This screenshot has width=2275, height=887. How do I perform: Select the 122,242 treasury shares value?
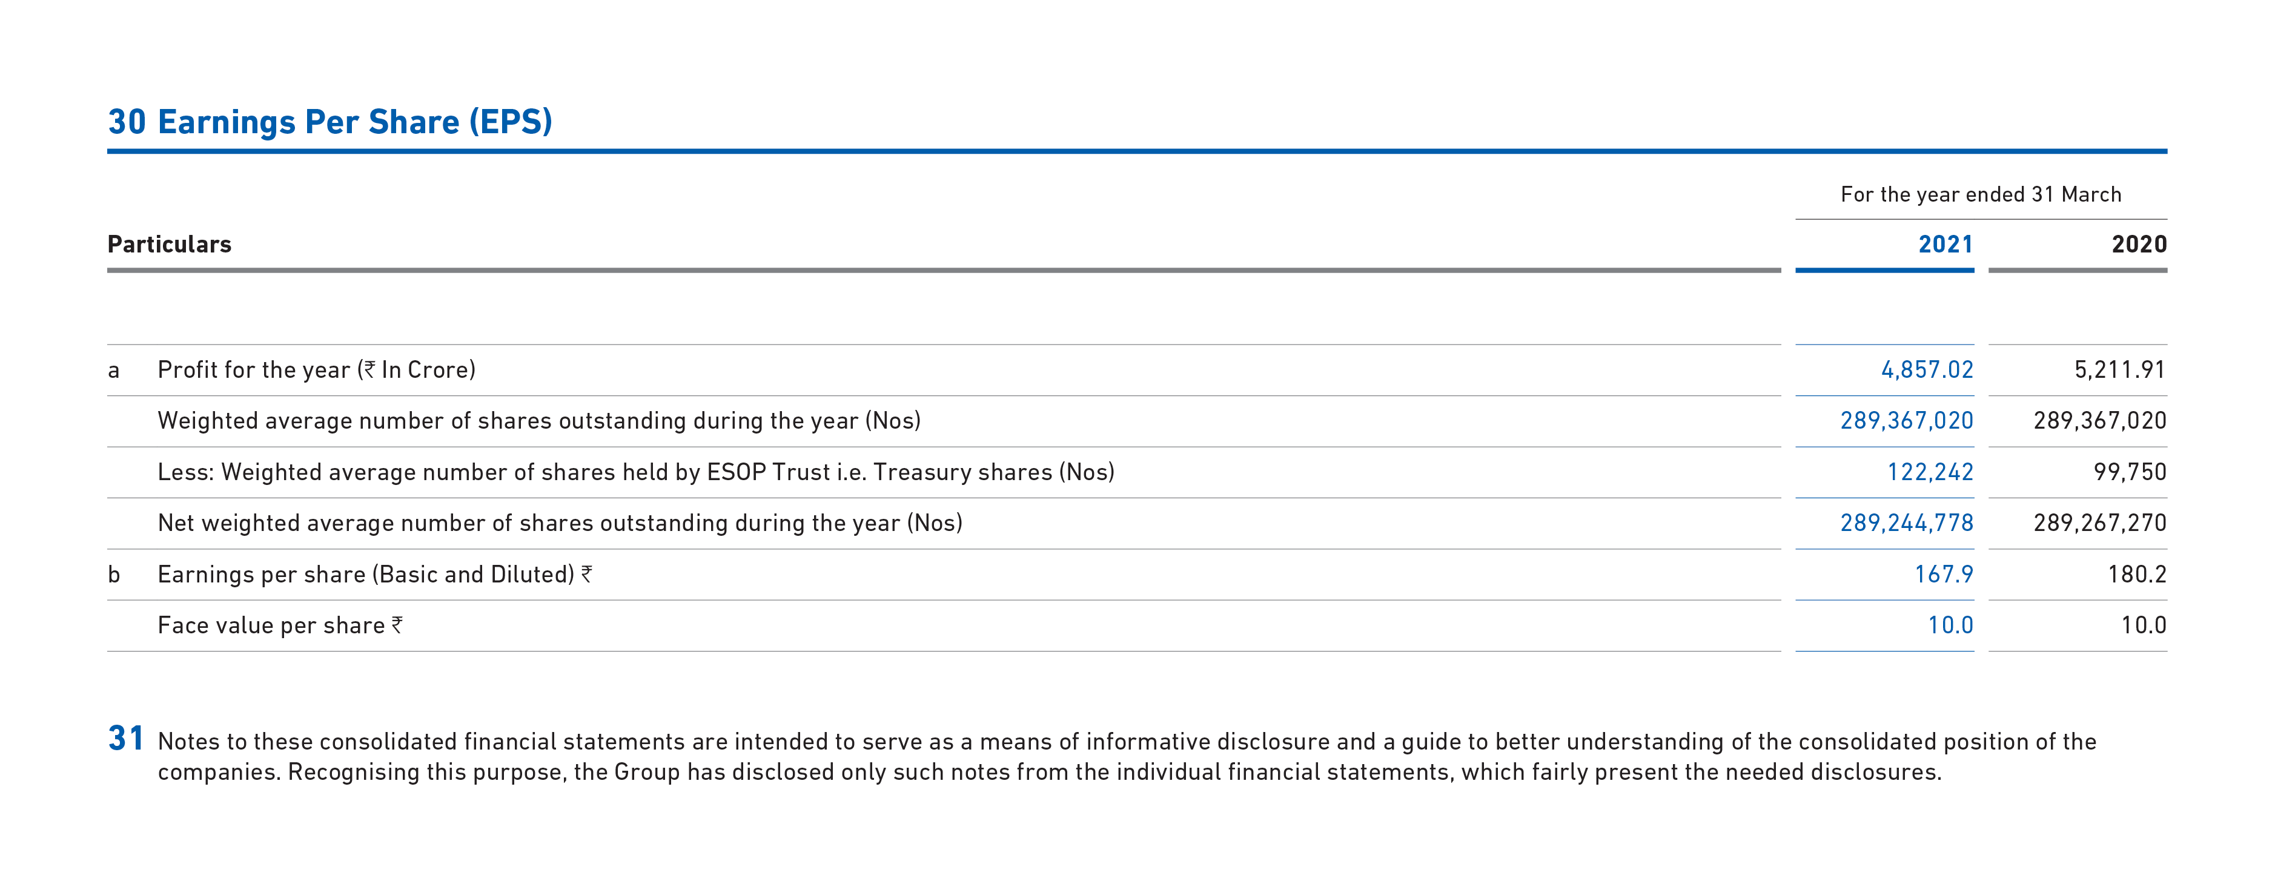[1930, 472]
